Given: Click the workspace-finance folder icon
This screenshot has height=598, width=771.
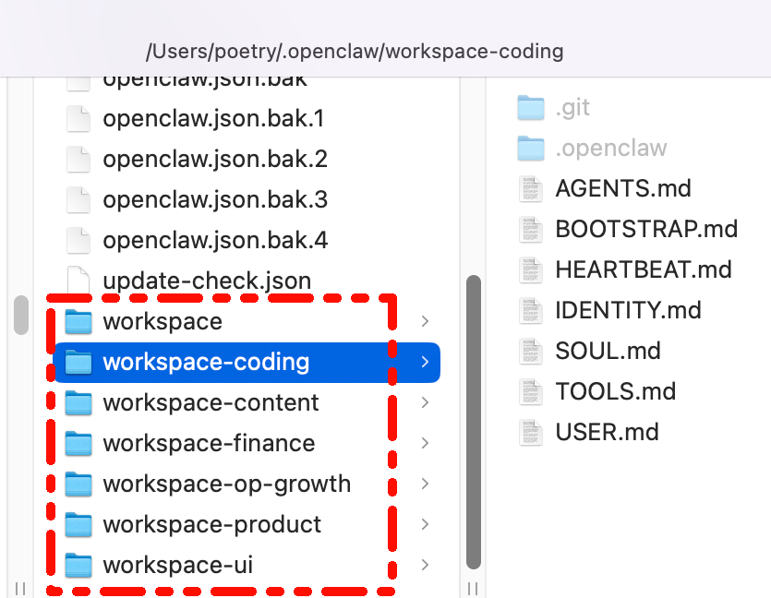Looking at the screenshot, I should [x=78, y=443].
